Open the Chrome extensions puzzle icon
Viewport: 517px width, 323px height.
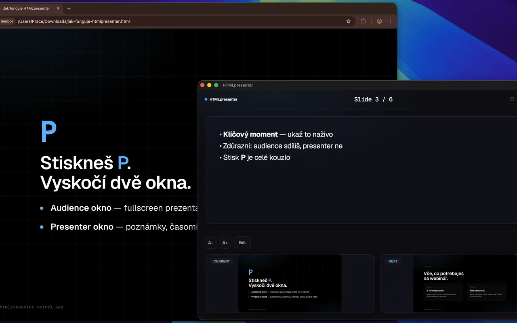point(364,21)
